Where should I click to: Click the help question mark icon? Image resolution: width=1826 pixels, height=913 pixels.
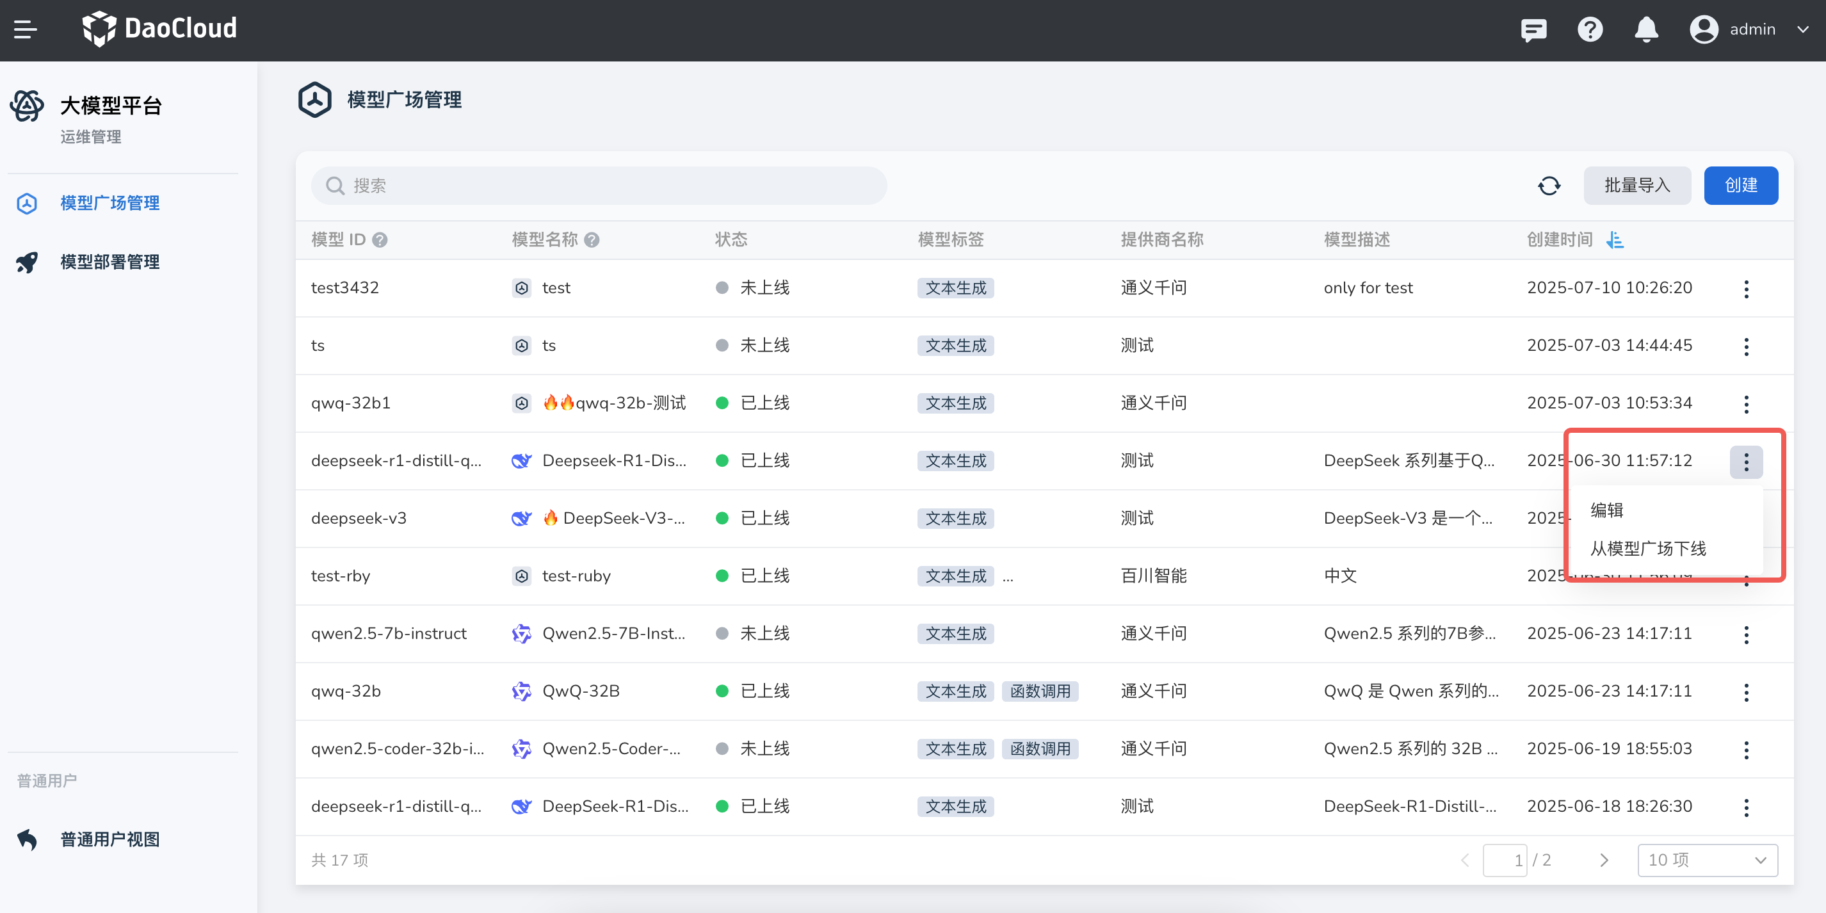[x=1590, y=29]
